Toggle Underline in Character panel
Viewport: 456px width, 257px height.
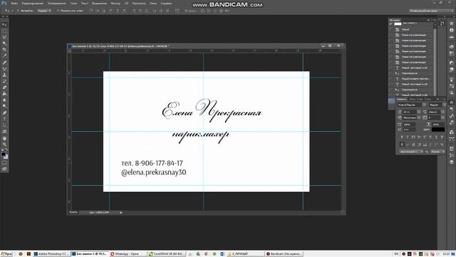click(x=436, y=137)
